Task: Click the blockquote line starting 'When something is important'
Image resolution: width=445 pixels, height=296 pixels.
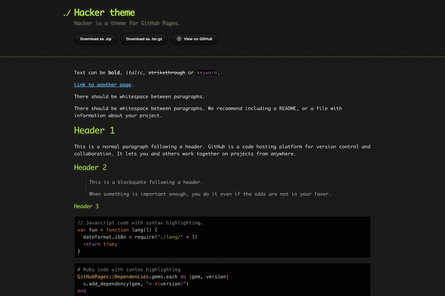Action: click(210, 194)
